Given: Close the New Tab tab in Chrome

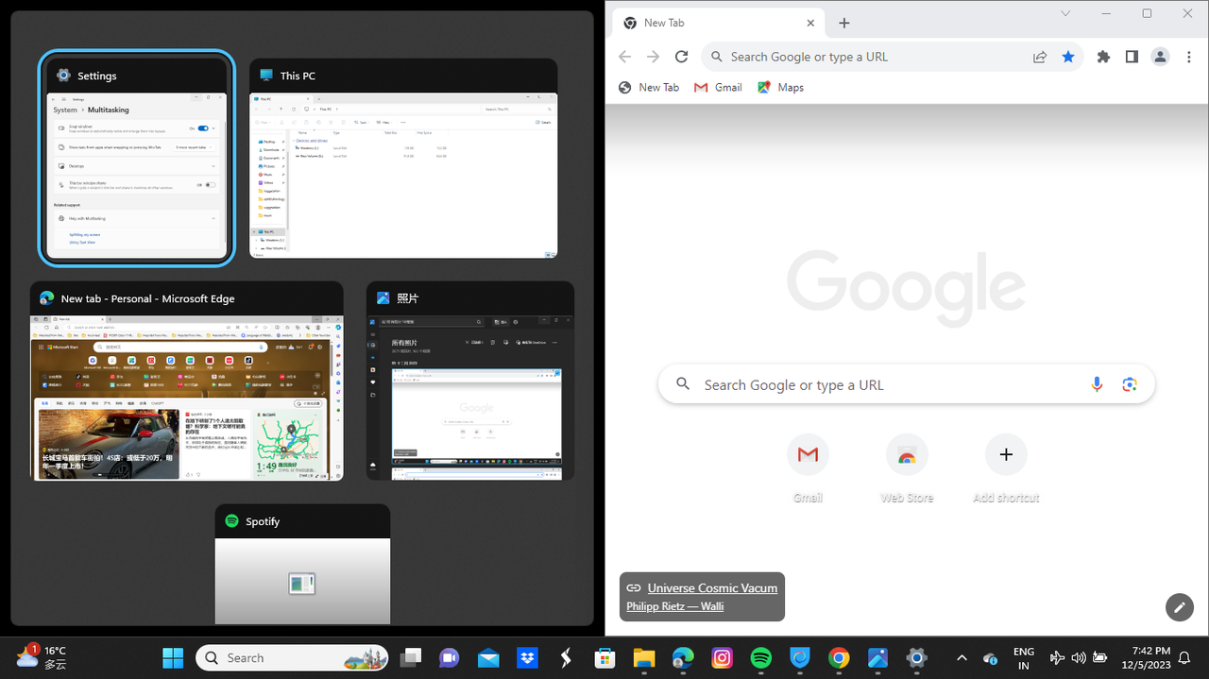Looking at the screenshot, I should click(x=810, y=23).
